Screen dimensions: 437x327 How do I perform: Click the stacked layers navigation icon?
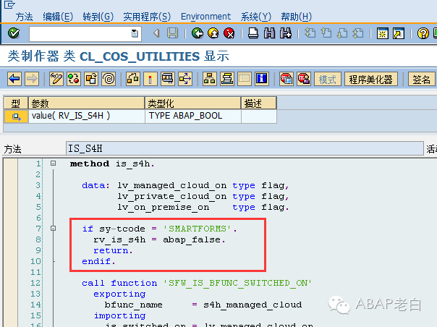(227, 79)
